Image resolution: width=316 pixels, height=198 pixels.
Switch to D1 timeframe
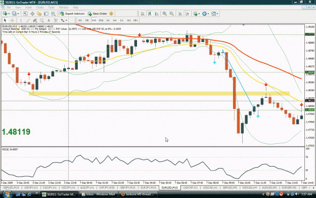click(121, 20)
